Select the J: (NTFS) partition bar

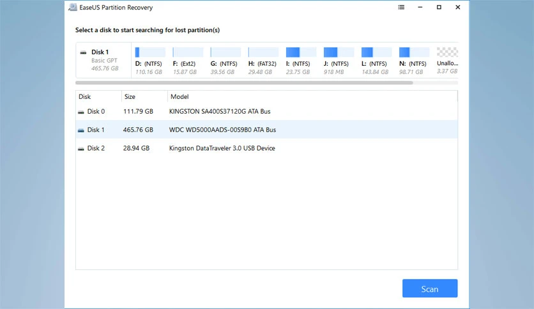(x=339, y=52)
